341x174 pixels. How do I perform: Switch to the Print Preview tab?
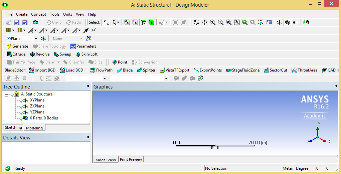coord(131,159)
